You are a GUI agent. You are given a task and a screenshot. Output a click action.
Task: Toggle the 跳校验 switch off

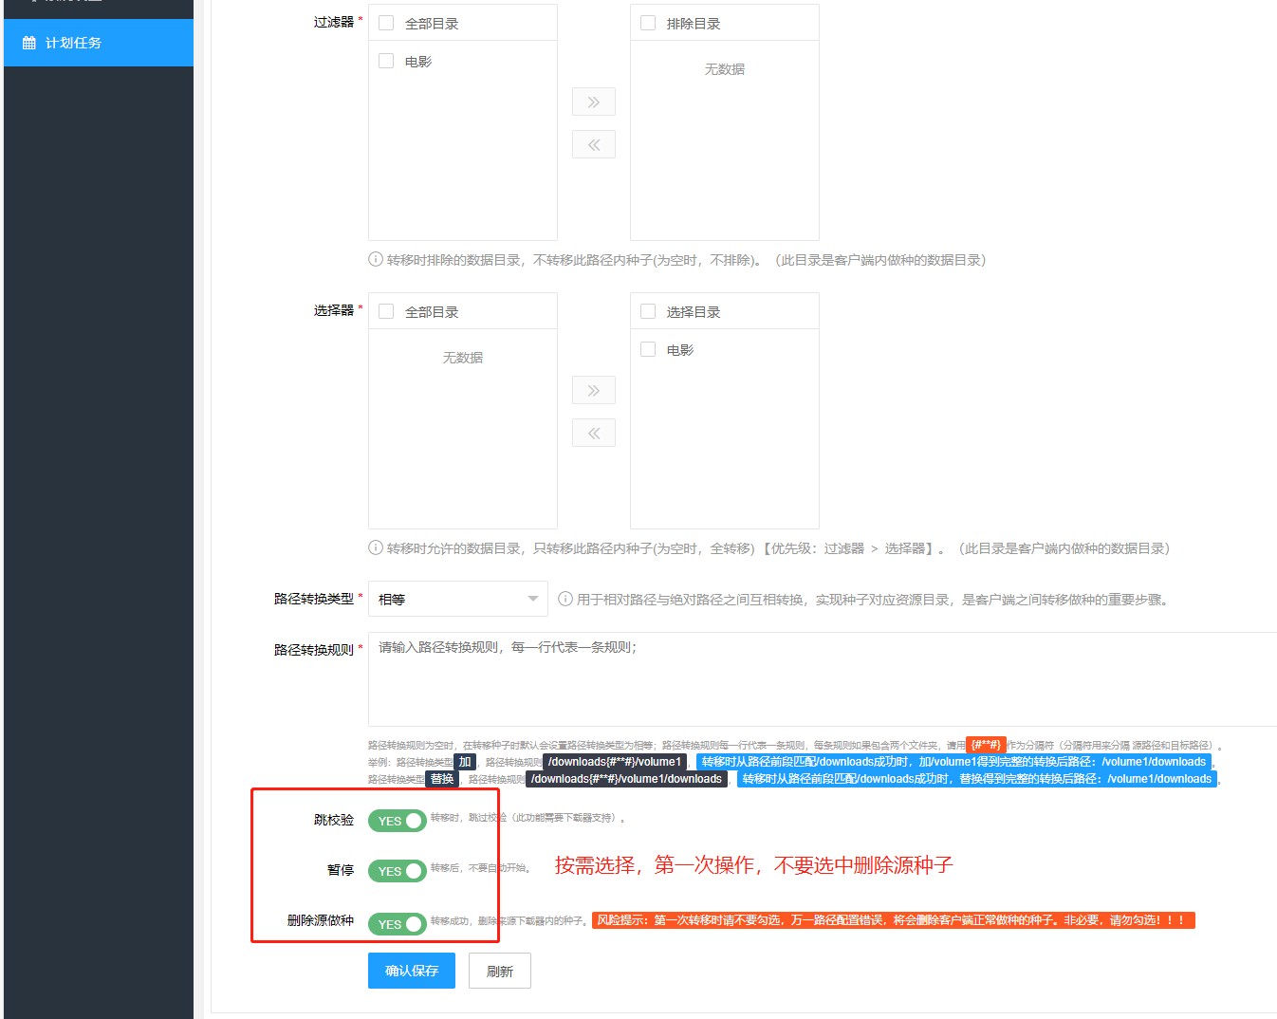pyautogui.click(x=397, y=821)
